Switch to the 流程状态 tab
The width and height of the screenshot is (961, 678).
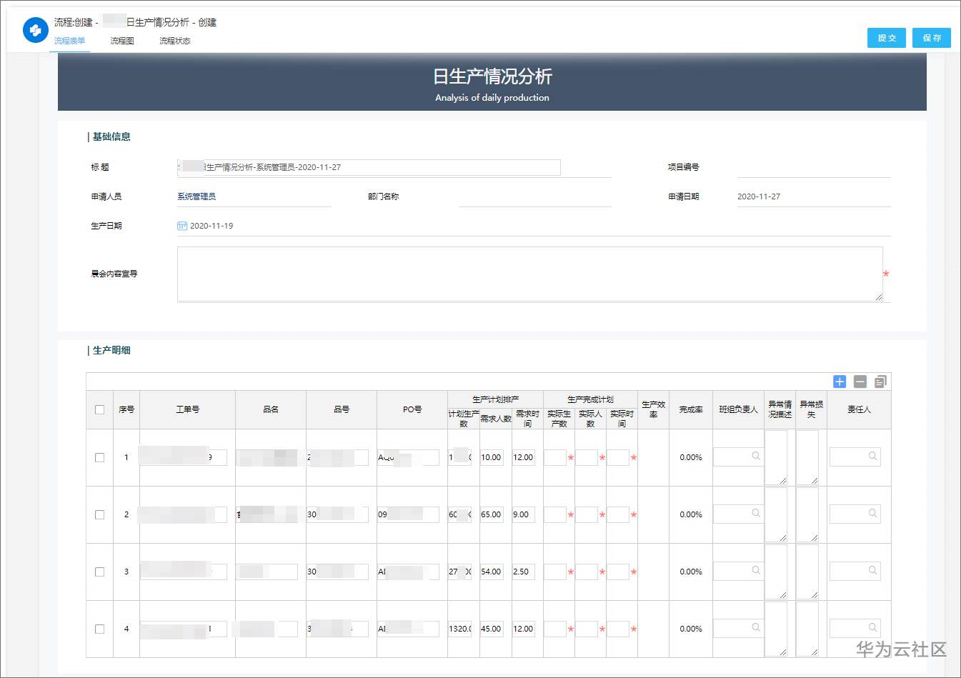tap(175, 41)
